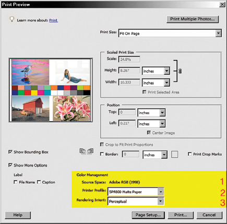Click the lightbulb tip icon
Viewport: 227px width, 224px height.
11,19
